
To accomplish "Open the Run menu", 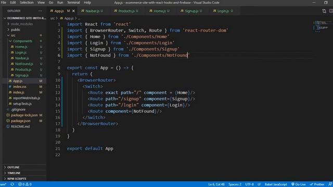I will tap(60, 3).
